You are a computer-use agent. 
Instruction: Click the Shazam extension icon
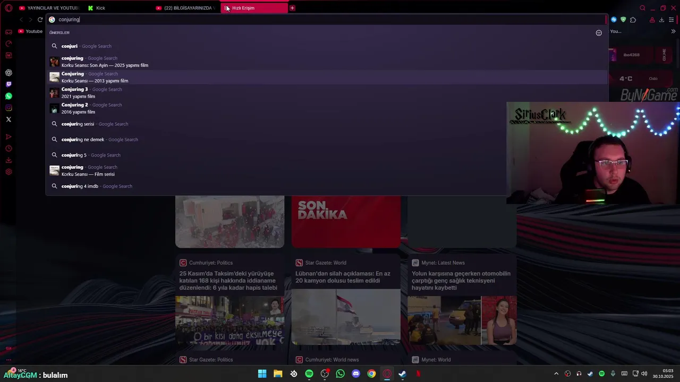614,20
